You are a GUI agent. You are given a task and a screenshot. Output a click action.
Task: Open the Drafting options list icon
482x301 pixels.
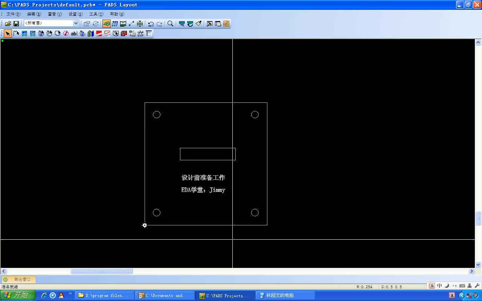point(149,33)
